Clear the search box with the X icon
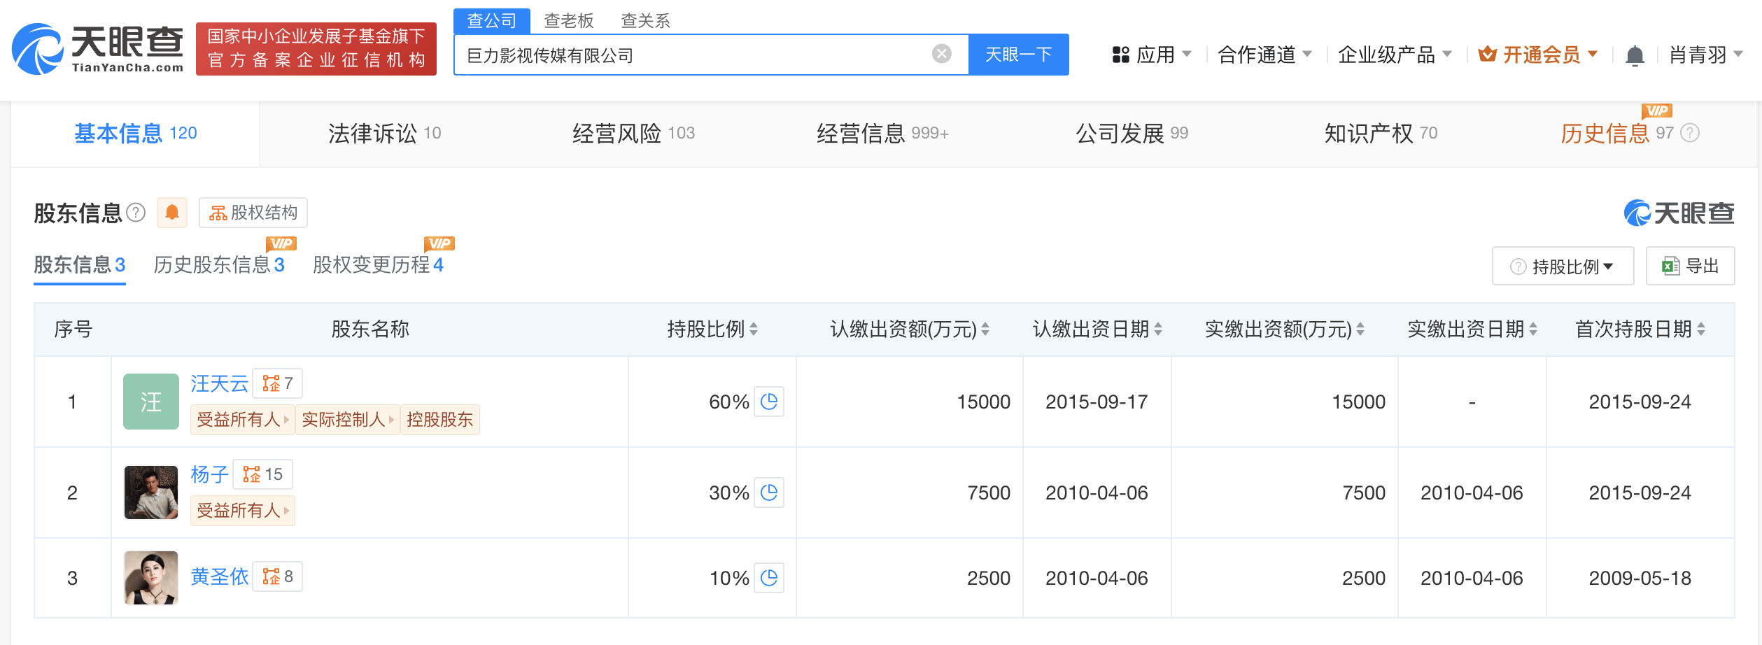The width and height of the screenshot is (1762, 645). click(941, 54)
